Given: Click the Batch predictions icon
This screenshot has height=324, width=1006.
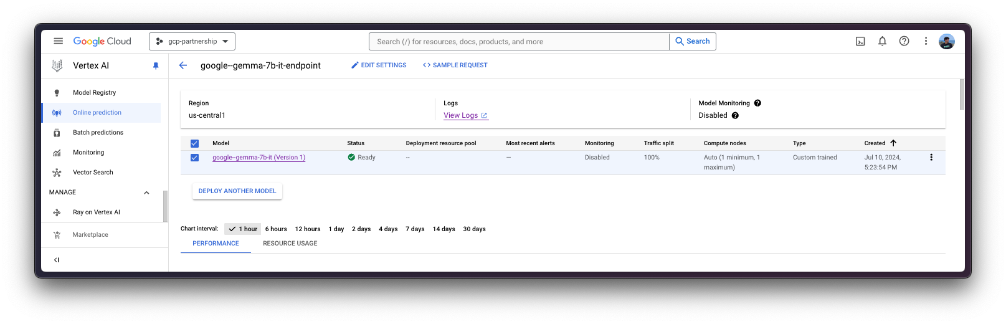Looking at the screenshot, I should (57, 133).
